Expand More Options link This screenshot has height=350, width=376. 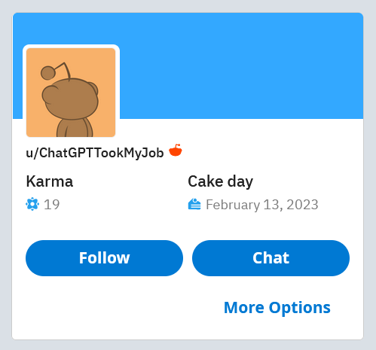[277, 308]
